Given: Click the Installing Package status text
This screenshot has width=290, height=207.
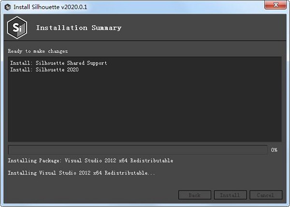Looking at the screenshot, I should (90, 160).
